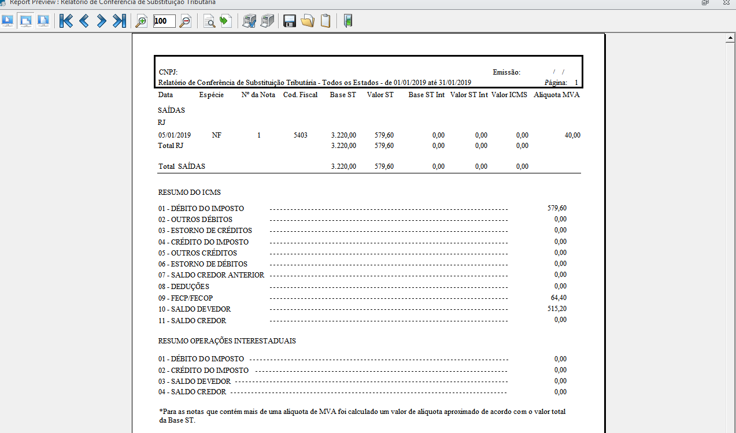Click the Data column header
736x433 pixels.
165,95
